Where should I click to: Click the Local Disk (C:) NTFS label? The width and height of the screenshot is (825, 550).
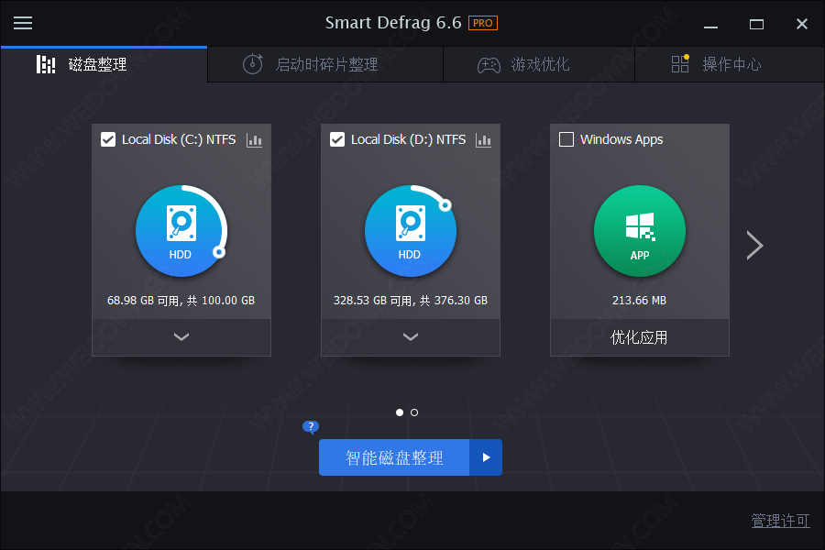pyautogui.click(x=179, y=139)
